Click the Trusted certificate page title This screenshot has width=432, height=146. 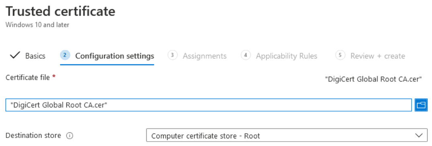pyautogui.click(x=60, y=11)
